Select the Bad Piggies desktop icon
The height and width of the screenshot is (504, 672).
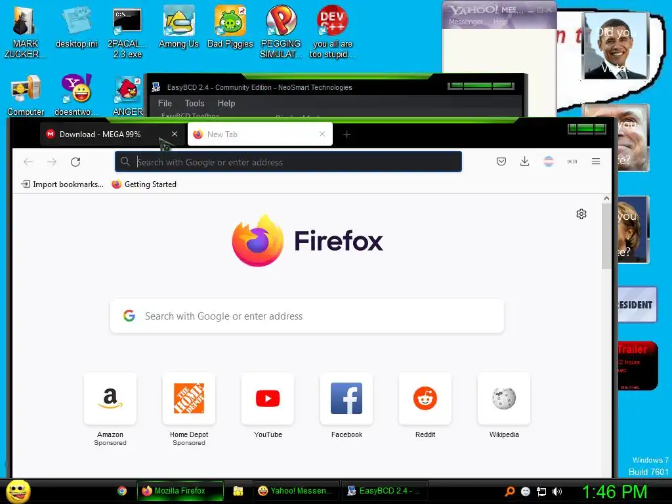click(x=230, y=28)
